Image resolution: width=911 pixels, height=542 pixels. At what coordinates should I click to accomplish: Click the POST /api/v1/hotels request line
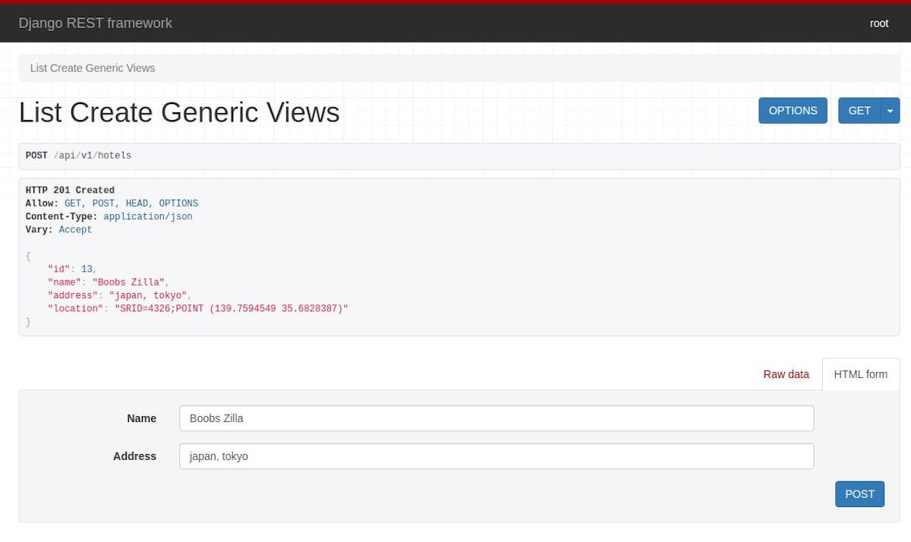click(x=79, y=156)
